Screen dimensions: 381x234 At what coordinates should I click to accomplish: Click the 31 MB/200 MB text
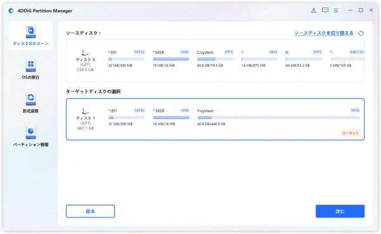click(x=121, y=124)
